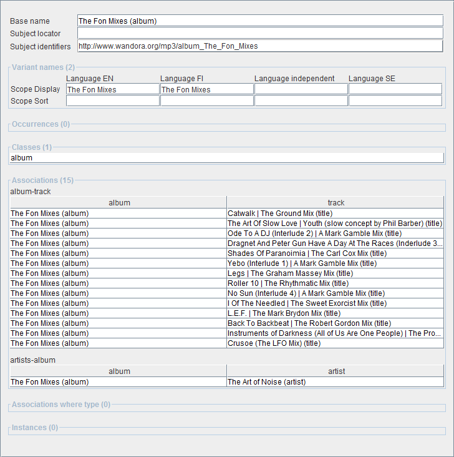The image size is (454, 457).
Task: Click 'album' column header in artists-album table
Action: click(118, 371)
